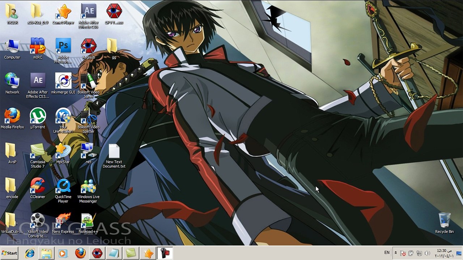The width and height of the screenshot is (463, 260).
Task: Open the orange star Comet Player taskbar button
Action: [x=148, y=253]
